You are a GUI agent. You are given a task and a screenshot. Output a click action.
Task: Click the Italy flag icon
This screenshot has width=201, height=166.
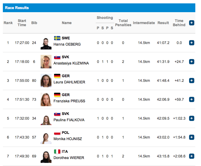pyautogui.click(x=57, y=151)
